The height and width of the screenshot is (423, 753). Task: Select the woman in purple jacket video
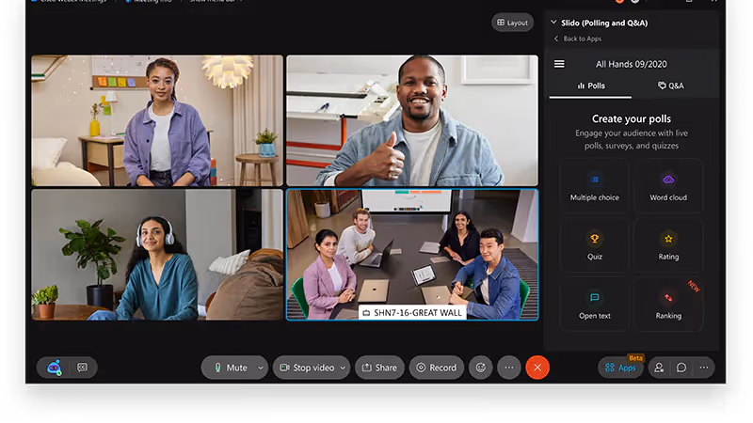tap(157, 120)
